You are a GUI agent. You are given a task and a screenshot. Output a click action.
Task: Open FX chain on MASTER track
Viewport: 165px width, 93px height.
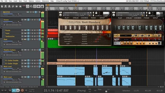pyautogui.click(x=36, y=12)
